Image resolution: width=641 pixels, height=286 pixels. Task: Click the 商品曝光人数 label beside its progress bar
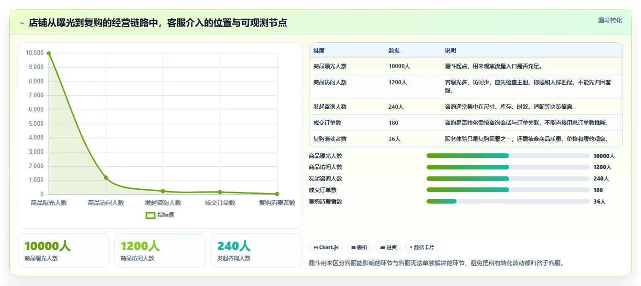coord(326,156)
